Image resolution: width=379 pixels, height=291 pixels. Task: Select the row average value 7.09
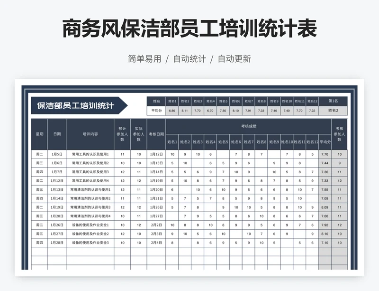click(x=325, y=198)
